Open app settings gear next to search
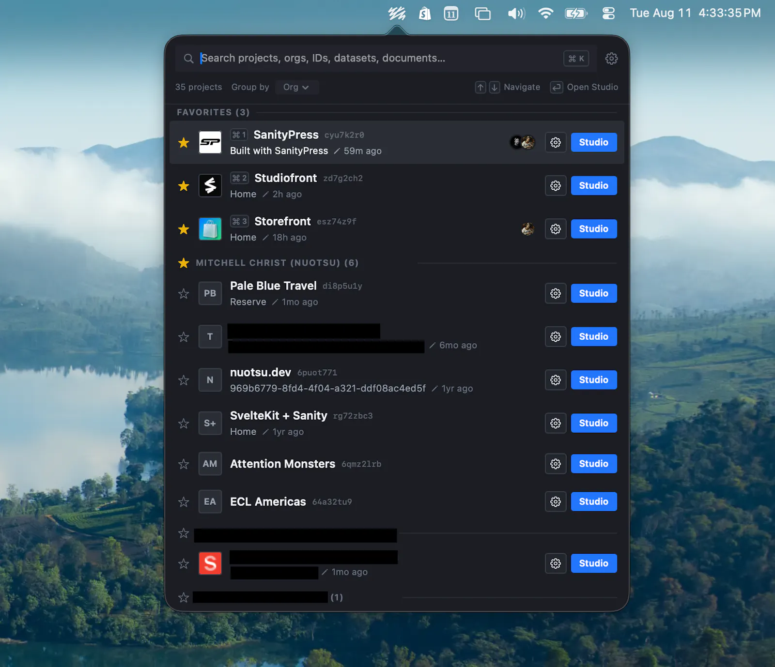This screenshot has height=667, width=775. click(611, 59)
